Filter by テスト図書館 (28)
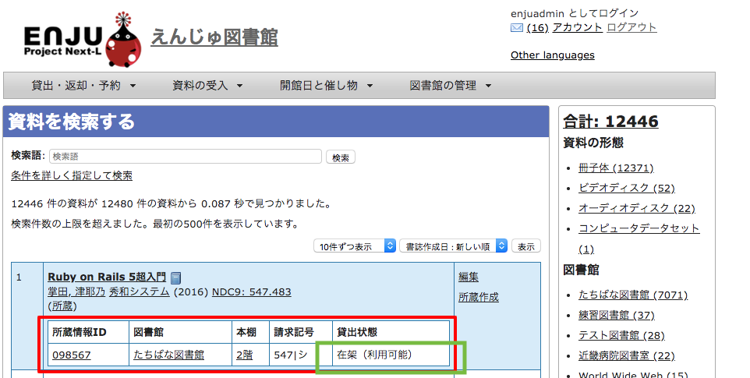750x378 pixels. (x=622, y=335)
